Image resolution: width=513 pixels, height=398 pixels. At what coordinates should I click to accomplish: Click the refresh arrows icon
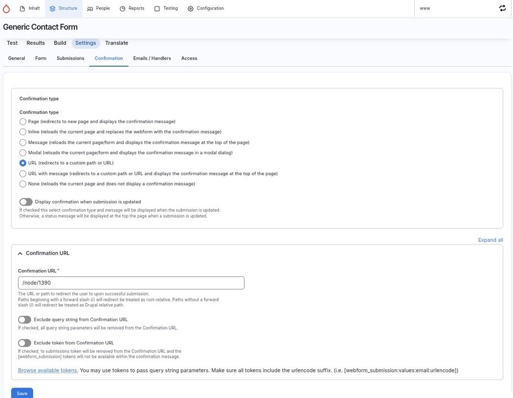click(x=502, y=8)
